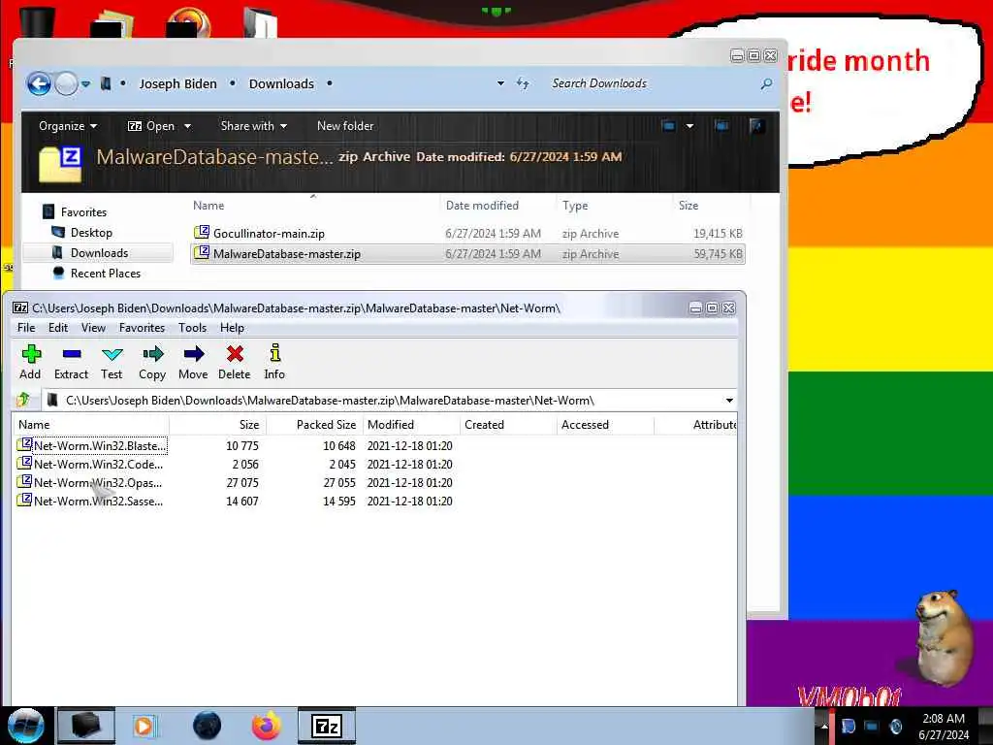Open the 7-Zip Favorites menu
Image resolution: width=993 pixels, height=745 pixels.
pyautogui.click(x=142, y=328)
